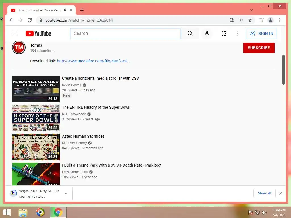
Task: Click inside the YouTube Search field
Action: coord(126,33)
